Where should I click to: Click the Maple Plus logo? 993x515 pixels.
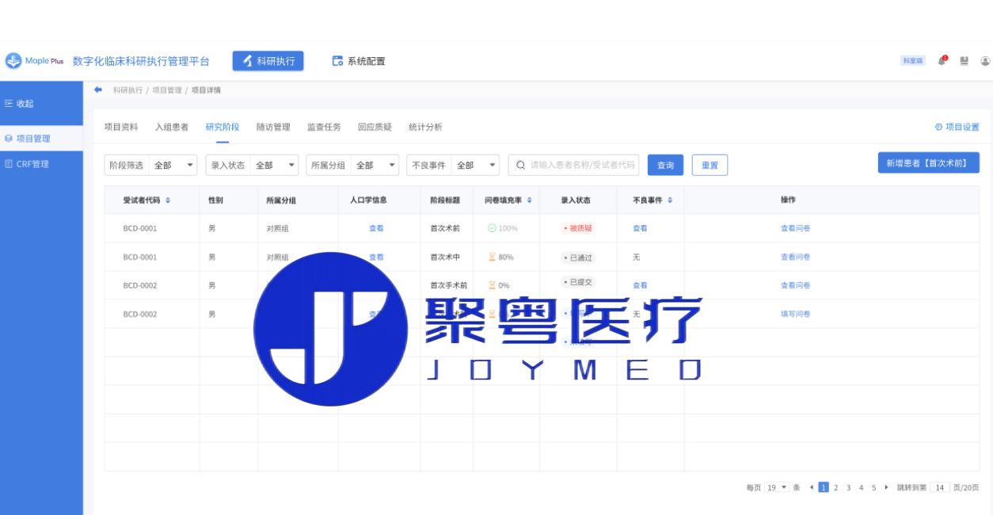(x=35, y=61)
